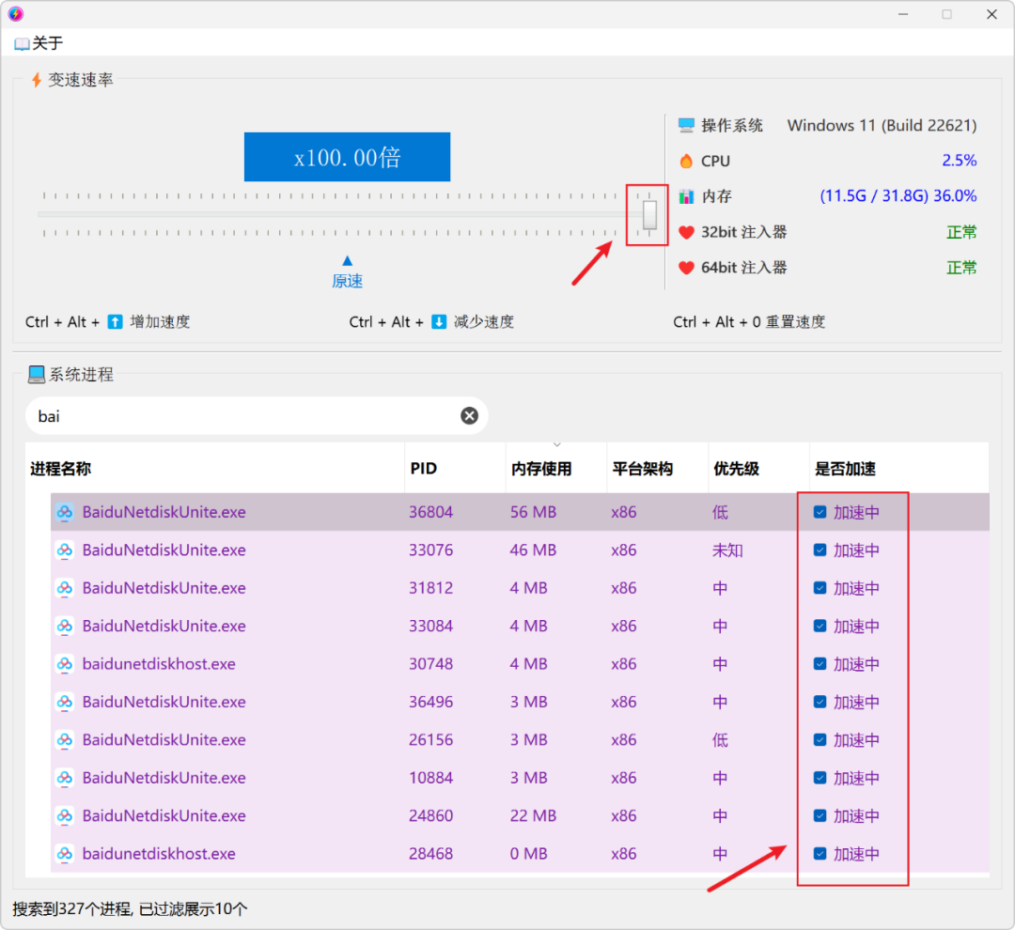The width and height of the screenshot is (1015, 930).
Task: Clear the bai search box
Action: click(x=469, y=415)
